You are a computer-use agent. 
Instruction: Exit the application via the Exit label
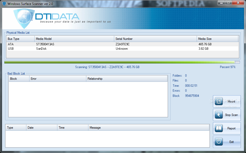[232, 142]
